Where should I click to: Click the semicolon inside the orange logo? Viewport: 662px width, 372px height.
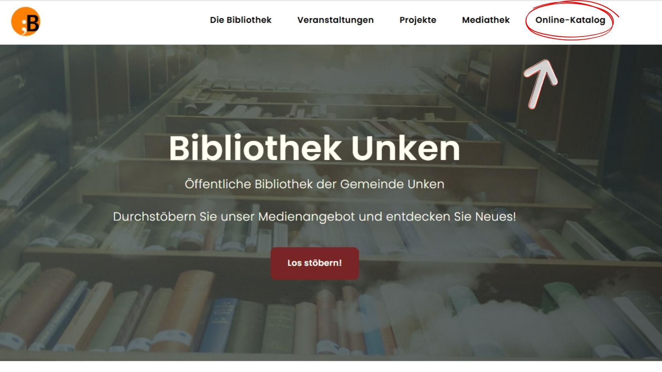(x=24, y=27)
